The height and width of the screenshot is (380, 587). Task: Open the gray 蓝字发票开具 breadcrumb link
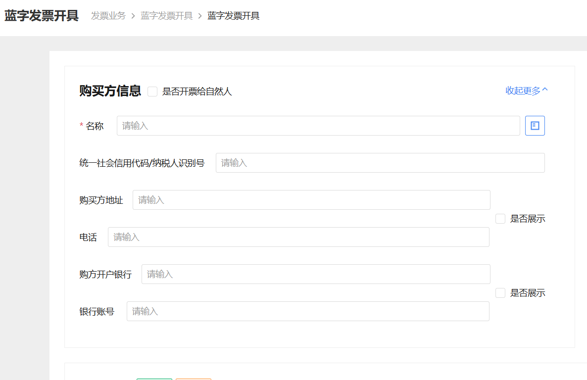(167, 16)
